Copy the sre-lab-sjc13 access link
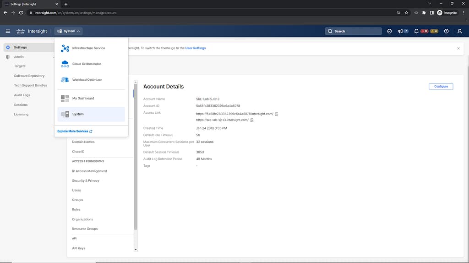Screen dimensions: 469x263 [252, 120]
